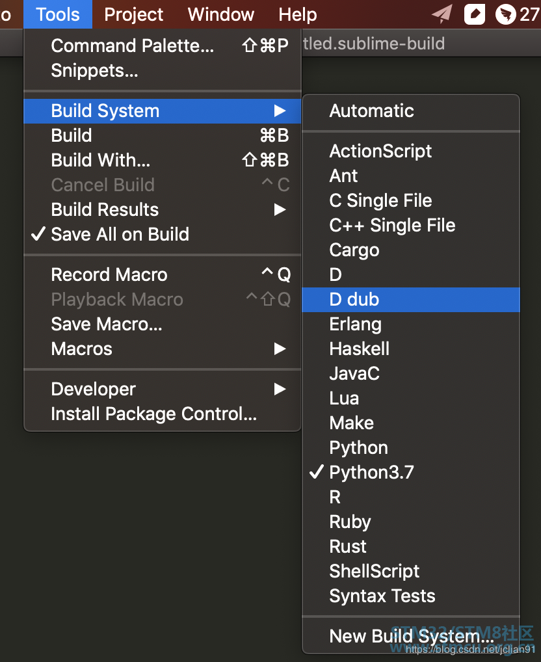Open the white tag icon in menu bar

tap(474, 14)
